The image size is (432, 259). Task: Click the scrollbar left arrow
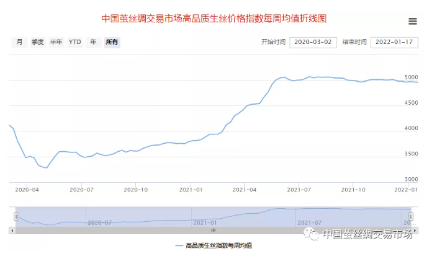click(12, 230)
